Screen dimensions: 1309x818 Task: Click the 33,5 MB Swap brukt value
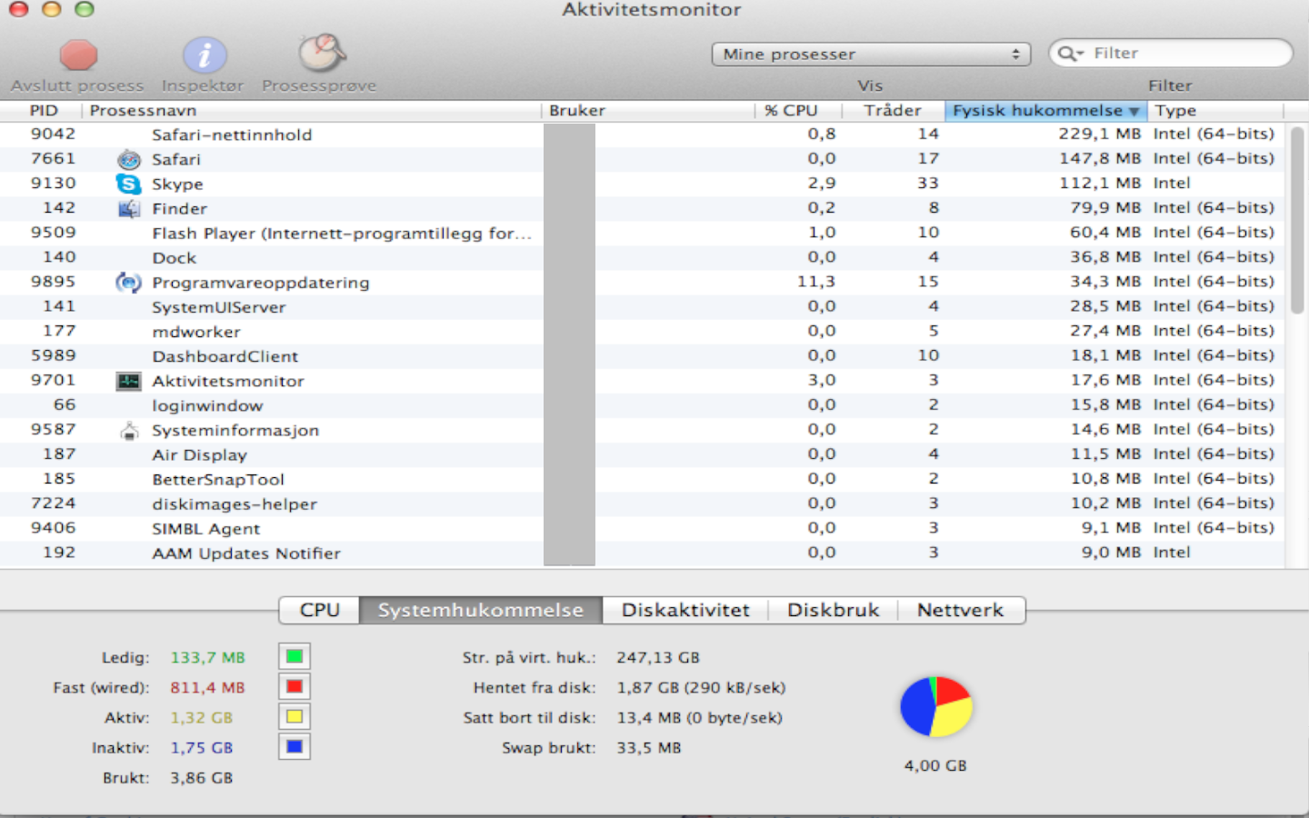[649, 747]
